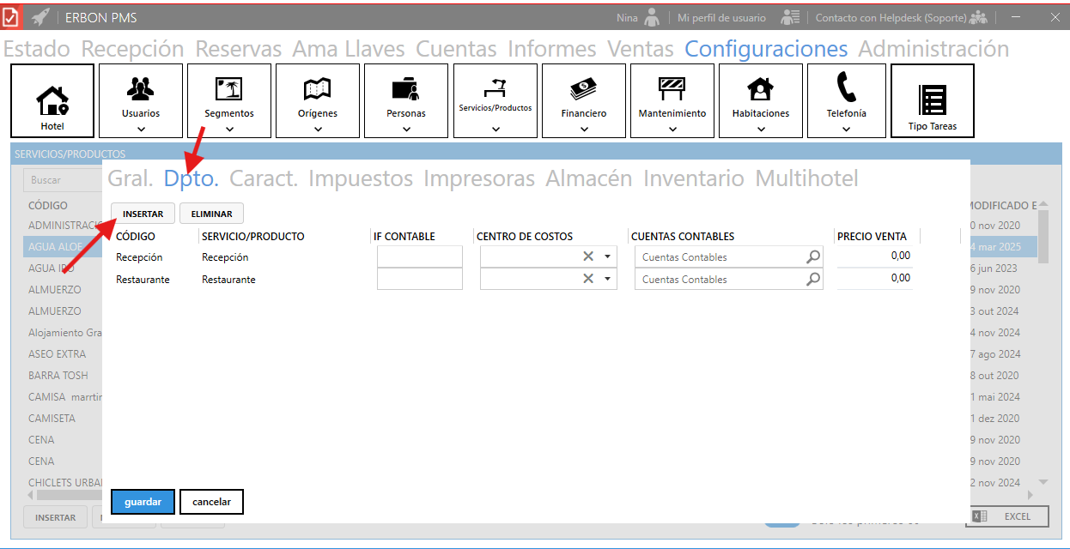
Task: Expand the Habitaciones dropdown chevron
Action: pos(761,130)
